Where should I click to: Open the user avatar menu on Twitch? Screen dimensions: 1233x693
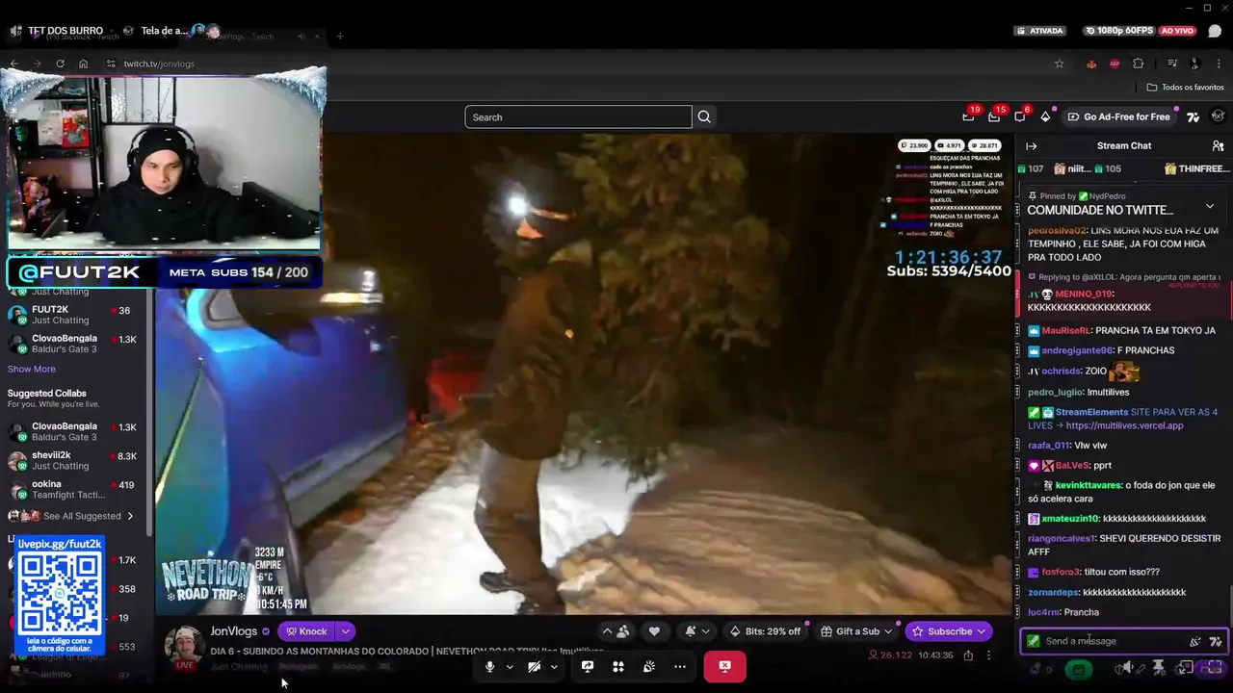point(1219,116)
